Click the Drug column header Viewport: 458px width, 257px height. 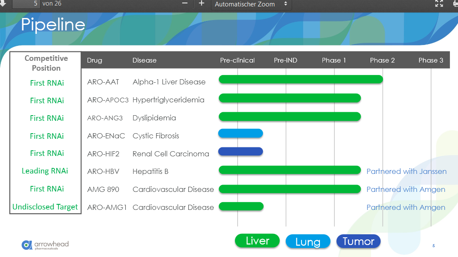(95, 61)
